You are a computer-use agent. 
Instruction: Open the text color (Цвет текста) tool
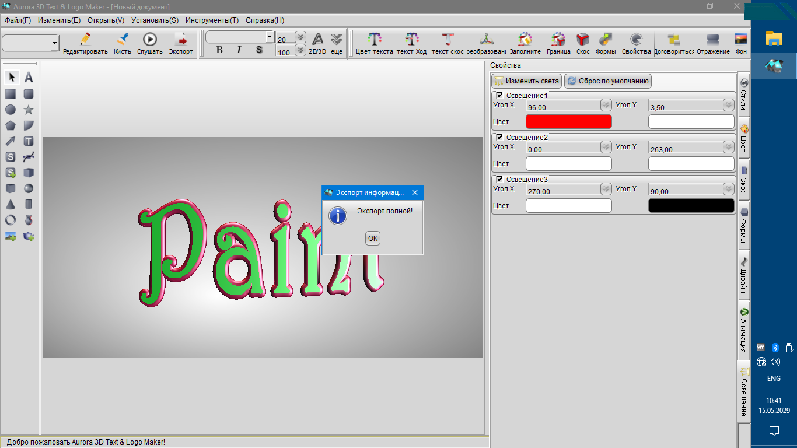click(374, 40)
